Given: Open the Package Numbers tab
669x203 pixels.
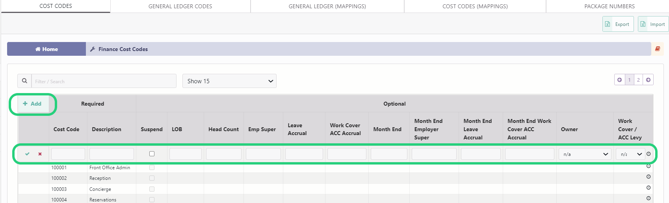Looking at the screenshot, I should (609, 6).
